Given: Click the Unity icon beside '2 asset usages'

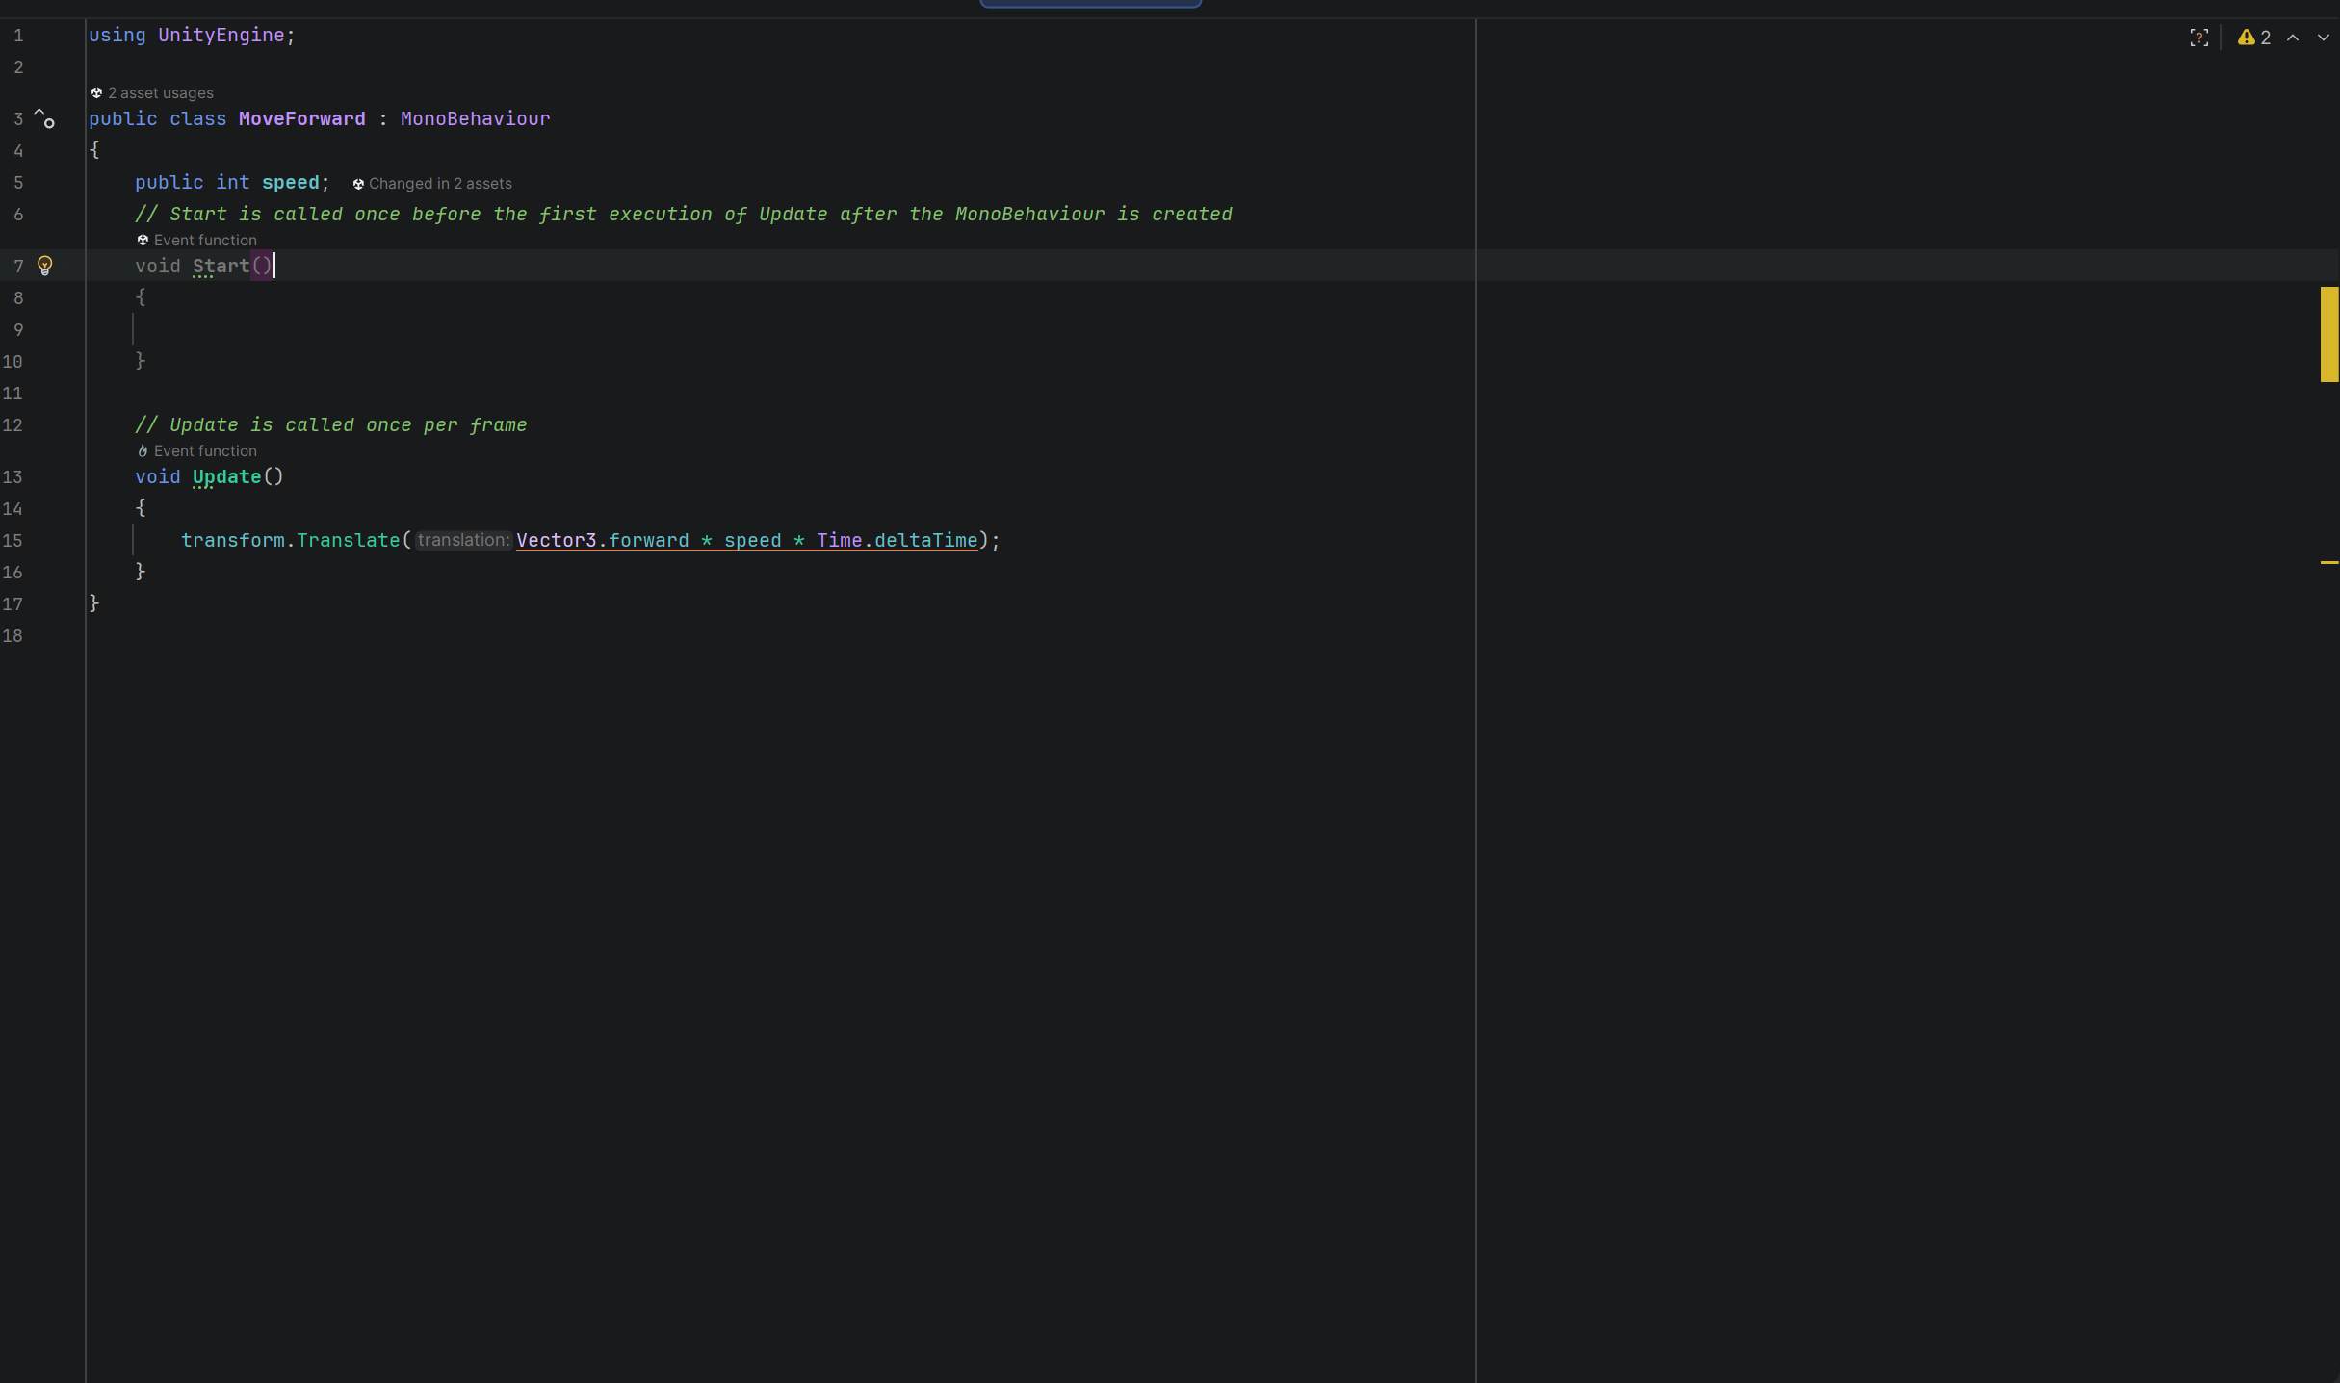Looking at the screenshot, I should pyautogui.click(x=96, y=93).
